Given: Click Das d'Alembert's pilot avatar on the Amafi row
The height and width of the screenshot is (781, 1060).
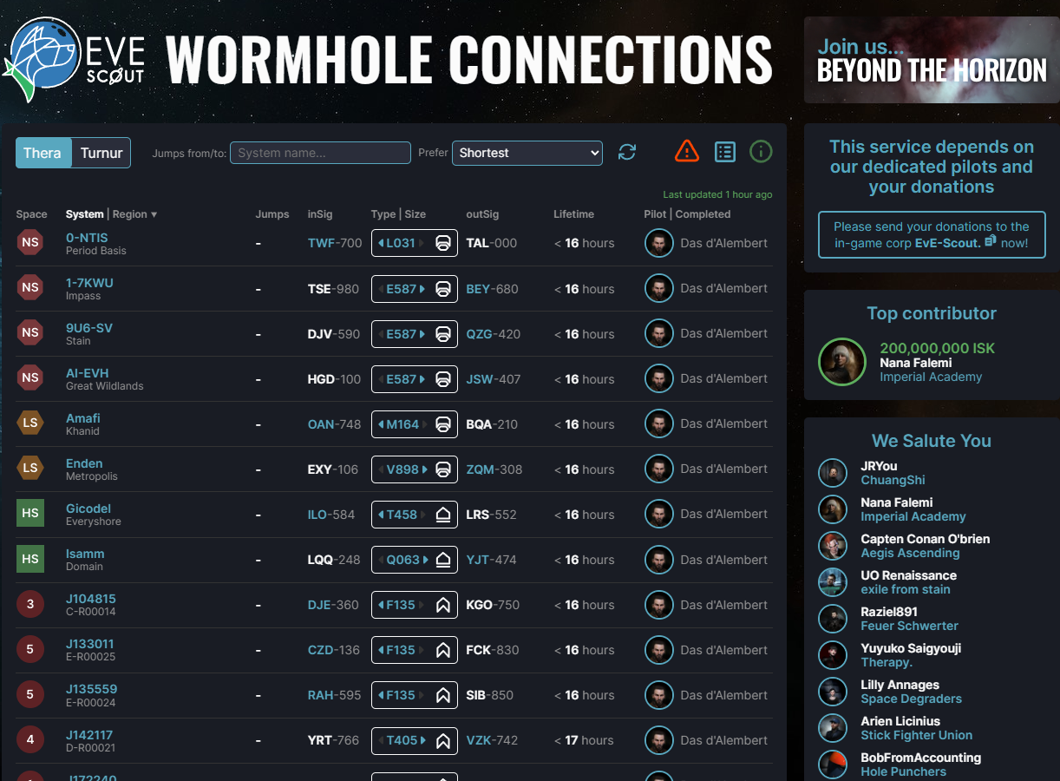Looking at the screenshot, I should click(658, 424).
